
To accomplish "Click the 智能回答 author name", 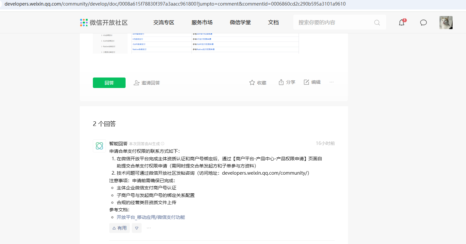I will coord(118,144).
